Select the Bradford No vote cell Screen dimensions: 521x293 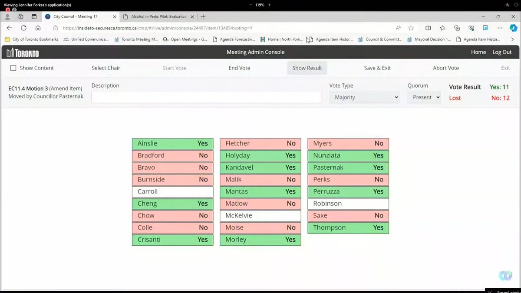pos(172,155)
